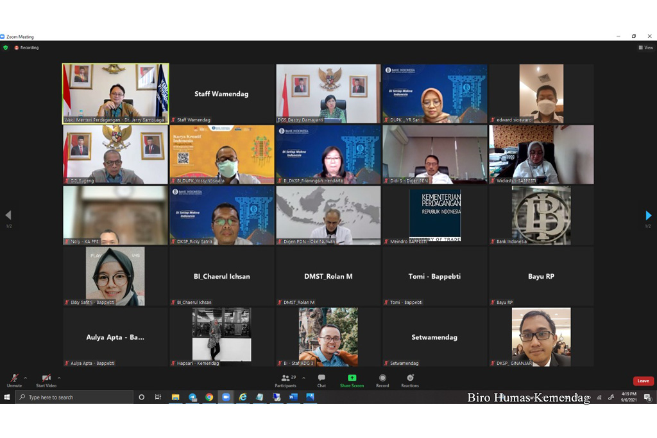Screen dimensions: 657x438
Task: Open File Explorer from the taskbar
Action: point(176,397)
